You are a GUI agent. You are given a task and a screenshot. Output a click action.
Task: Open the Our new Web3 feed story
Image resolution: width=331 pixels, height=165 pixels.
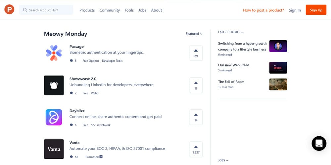point(234,65)
